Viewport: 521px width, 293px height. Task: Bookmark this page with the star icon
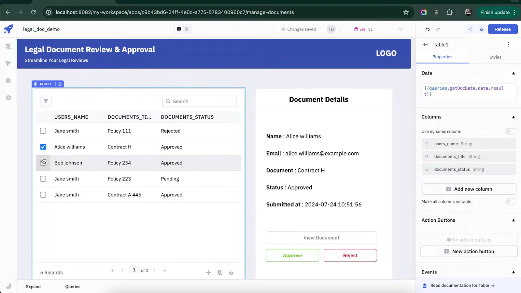point(406,12)
